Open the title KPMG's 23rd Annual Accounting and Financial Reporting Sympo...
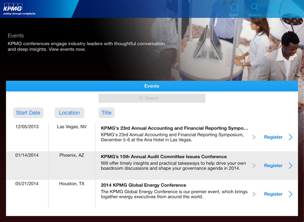The height and width of the screenshot is (222, 304). [x=174, y=128]
